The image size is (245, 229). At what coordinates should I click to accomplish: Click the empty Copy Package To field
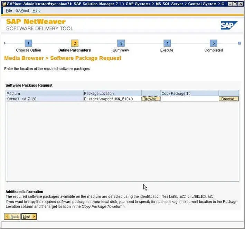(190, 99)
